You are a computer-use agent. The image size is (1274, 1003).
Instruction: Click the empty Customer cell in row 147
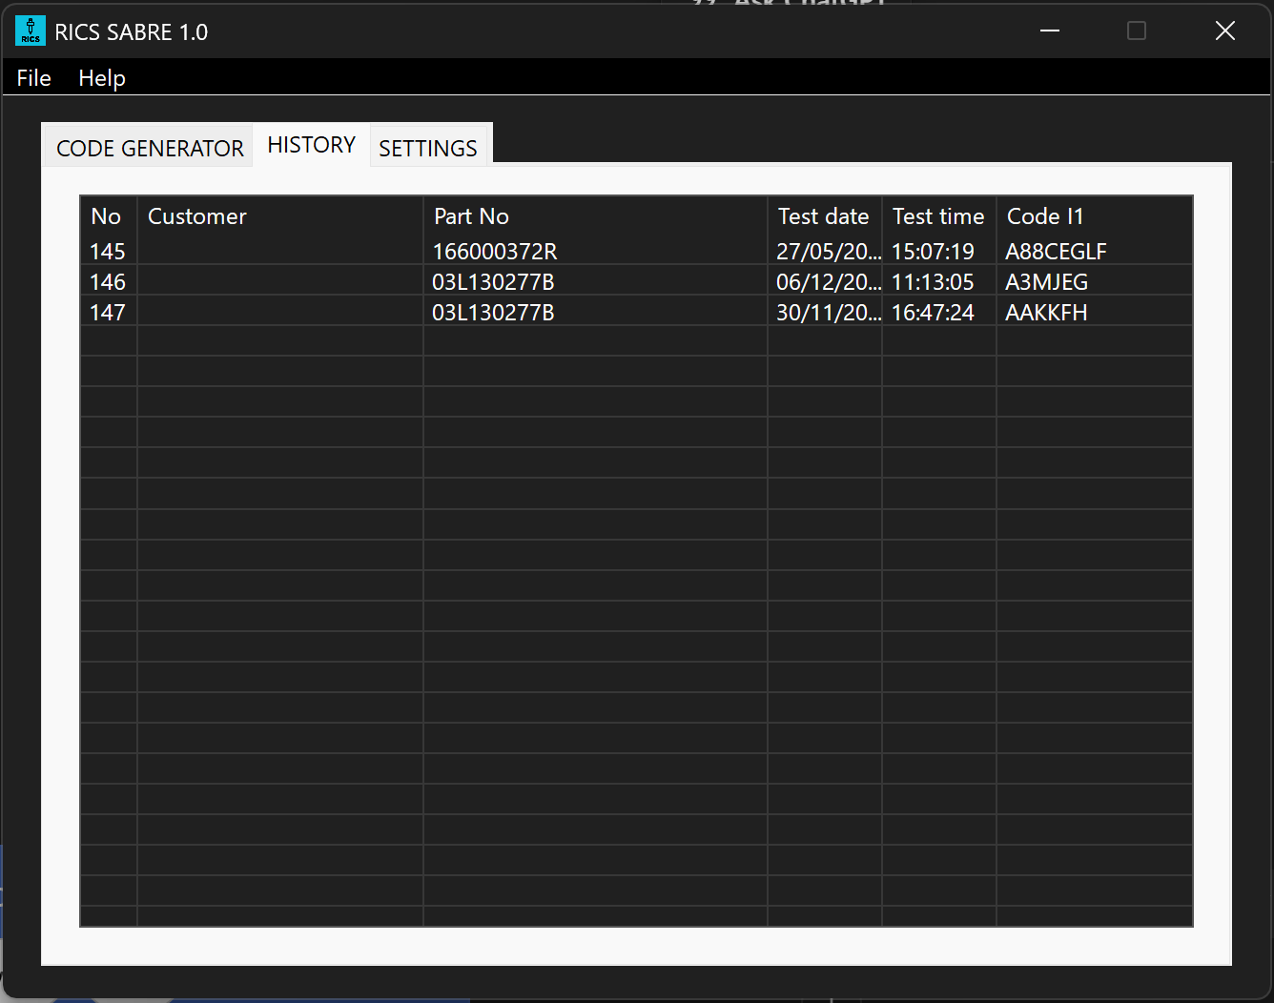(x=280, y=313)
